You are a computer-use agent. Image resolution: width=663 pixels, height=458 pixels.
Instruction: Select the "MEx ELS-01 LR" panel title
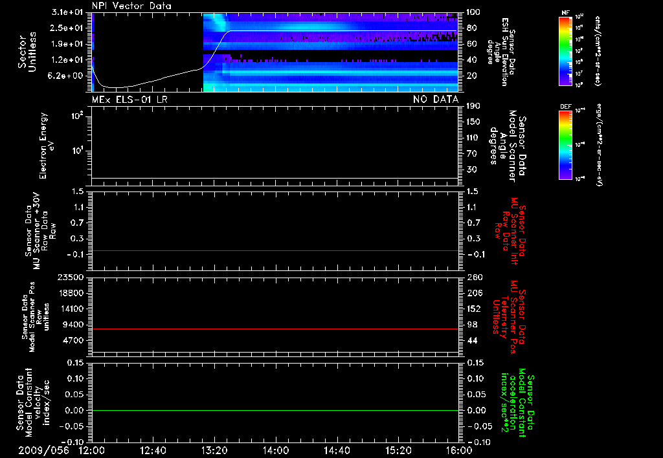point(129,99)
